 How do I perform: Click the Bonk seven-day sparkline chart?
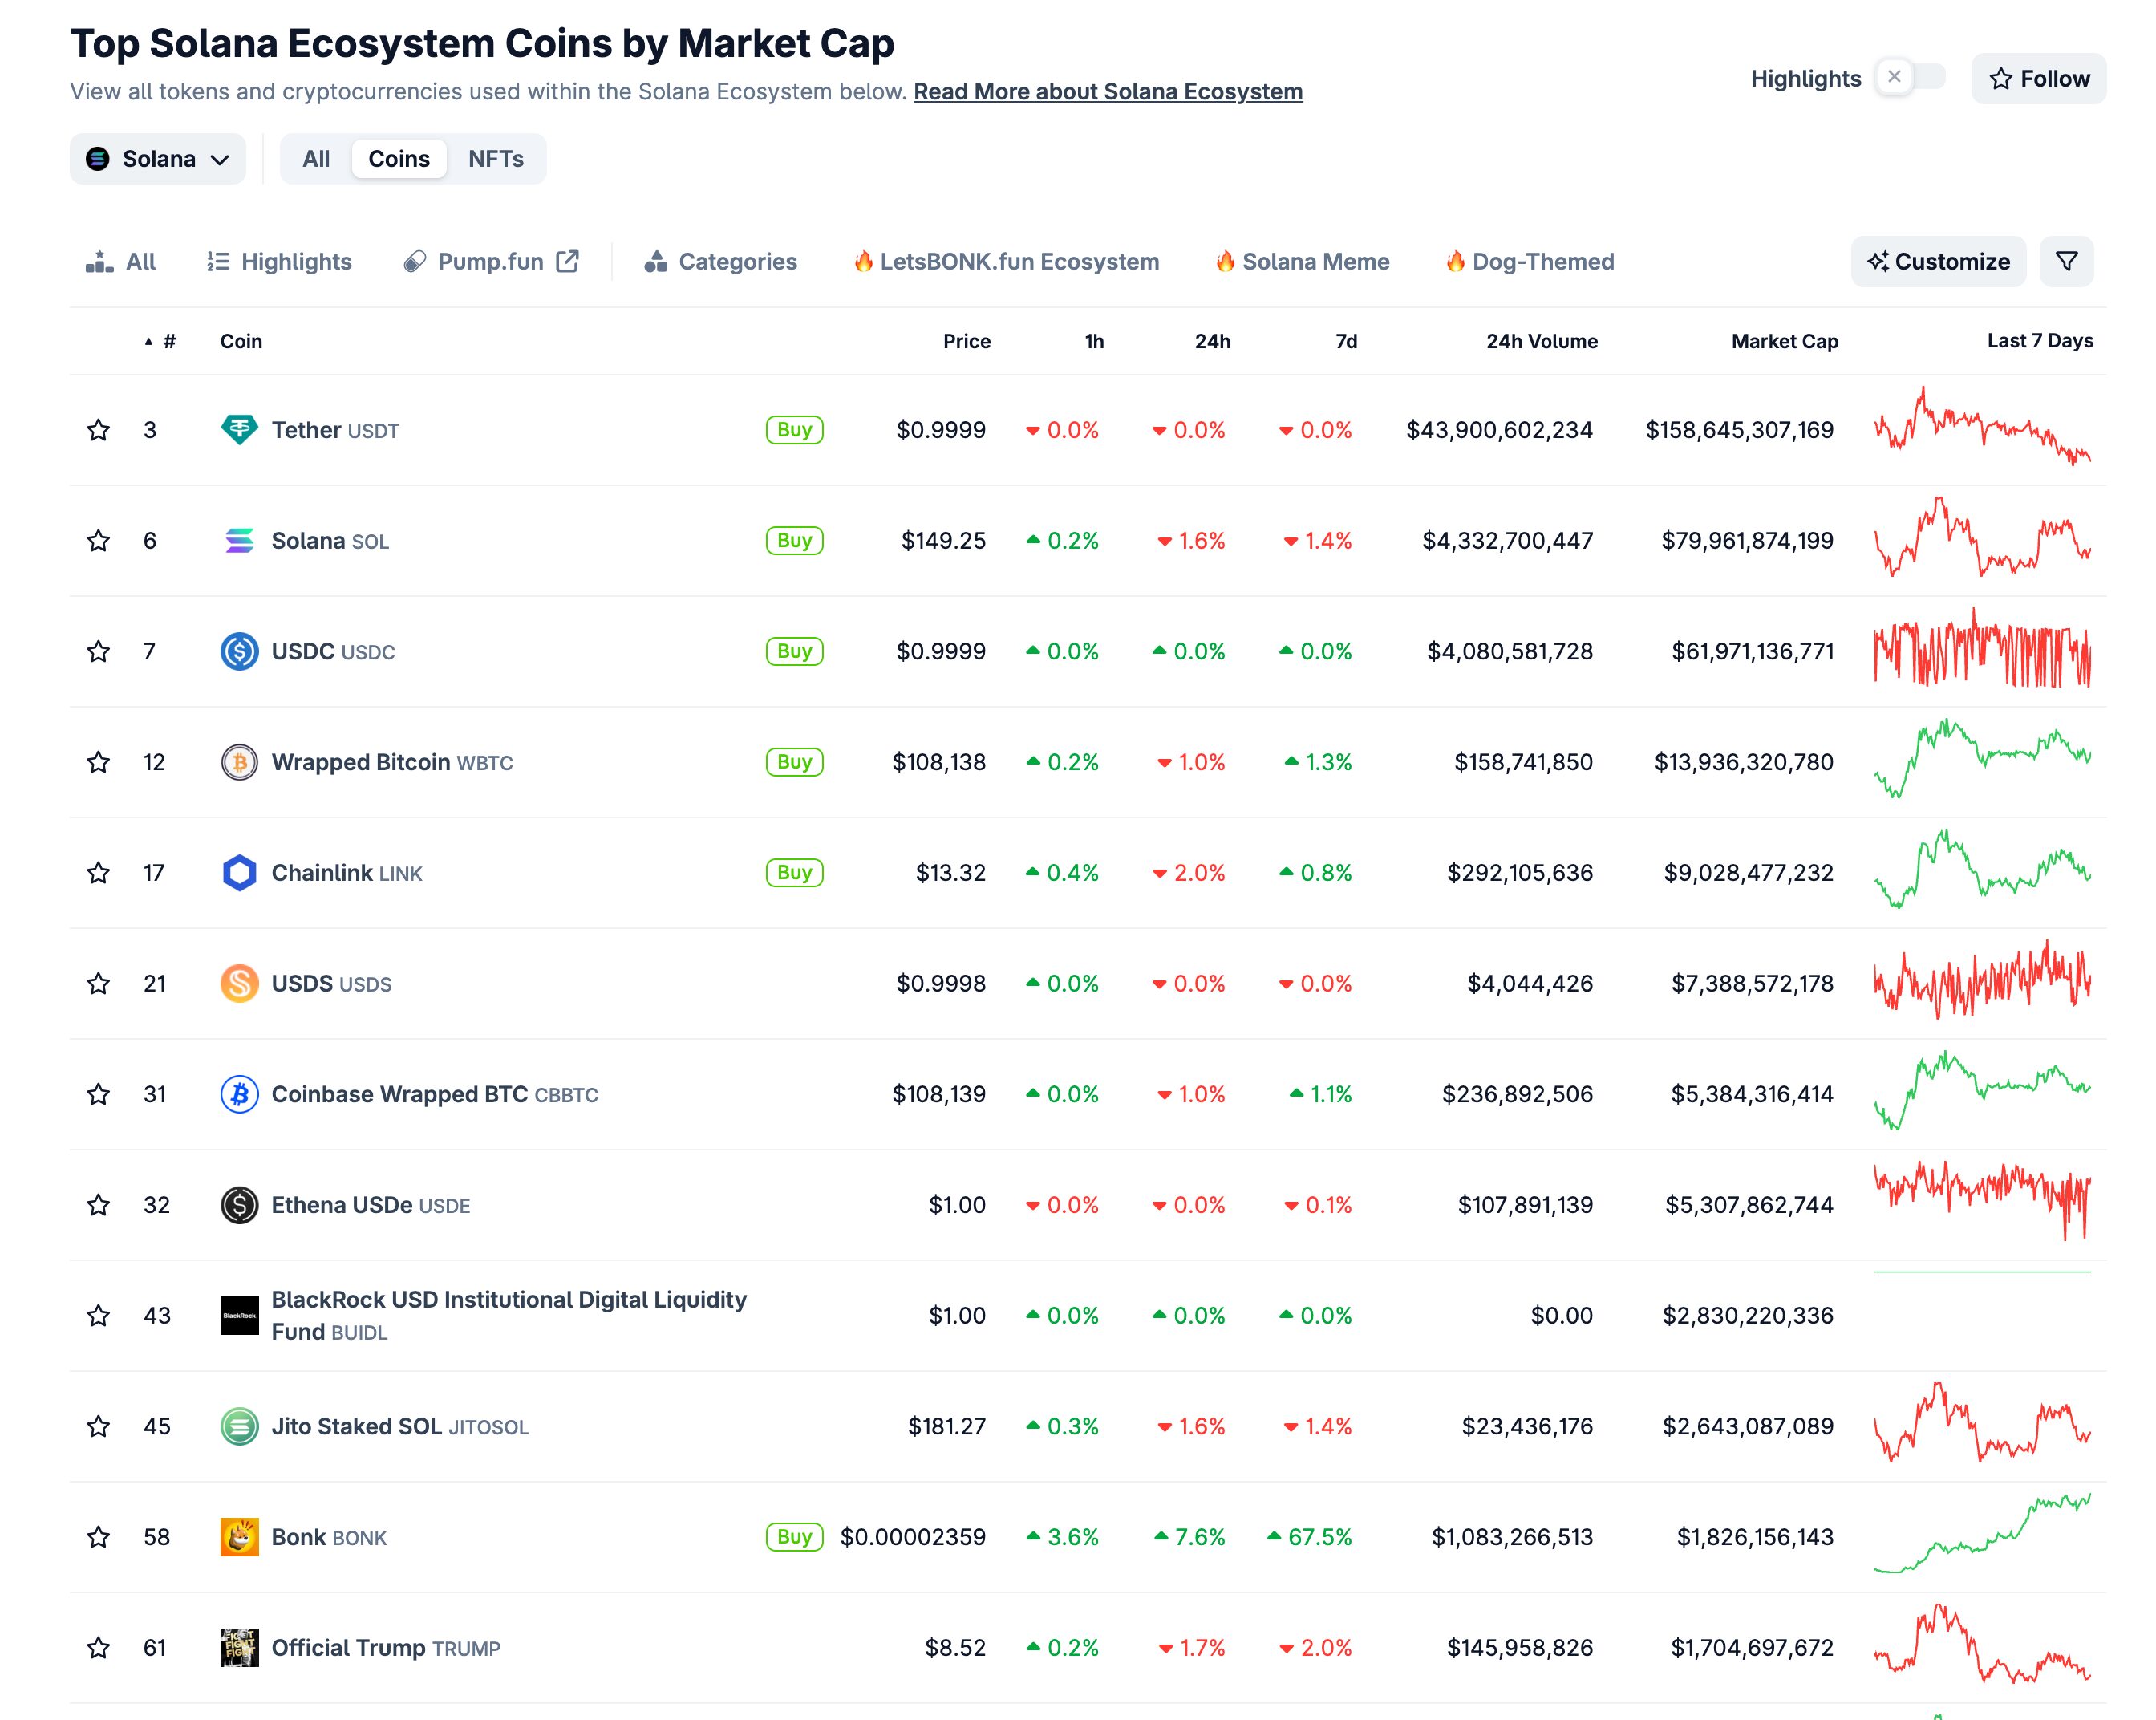coord(1984,1537)
